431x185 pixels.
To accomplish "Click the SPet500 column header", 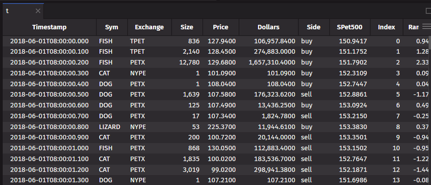I will pyautogui.click(x=350, y=27).
